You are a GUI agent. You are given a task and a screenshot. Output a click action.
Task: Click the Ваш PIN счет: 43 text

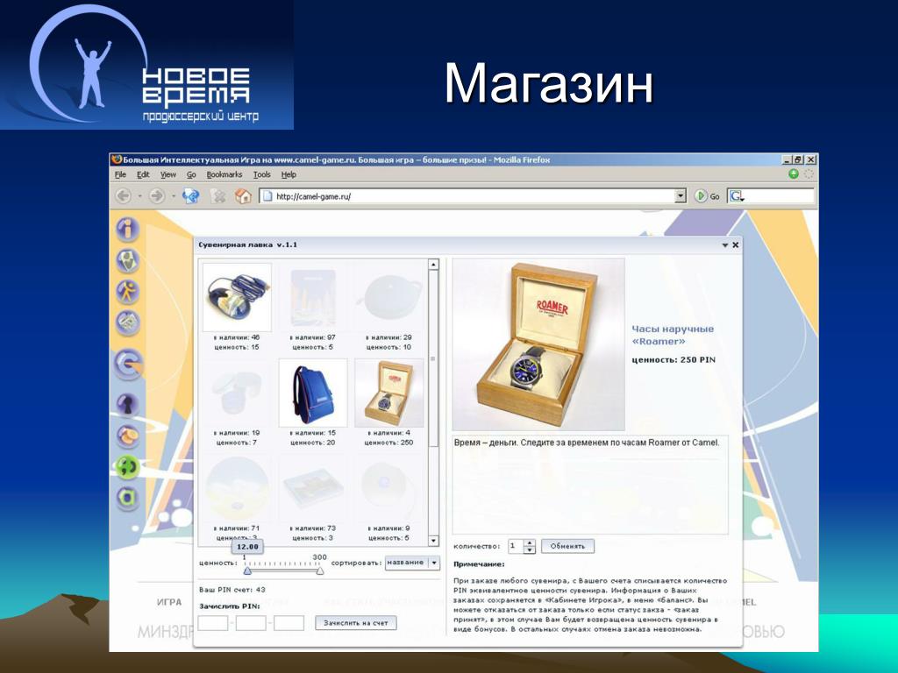[232, 590]
